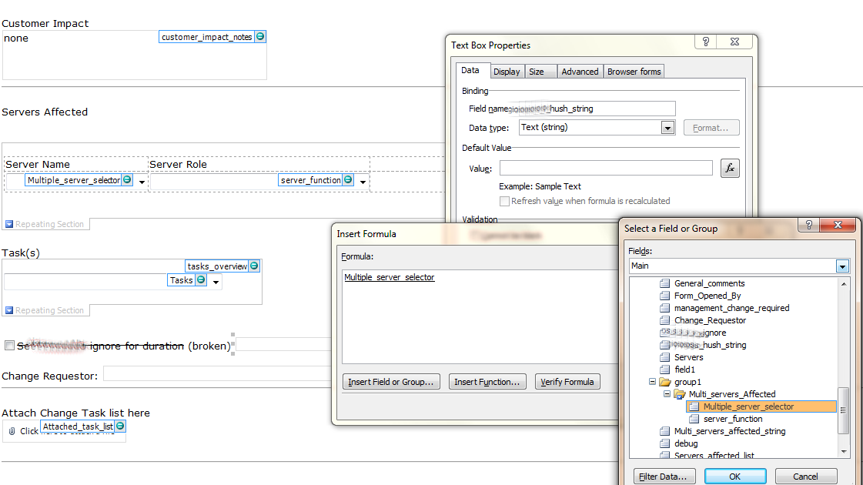
Task: Click the binding icon on customer_impact_notes field
Action: click(261, 35)
